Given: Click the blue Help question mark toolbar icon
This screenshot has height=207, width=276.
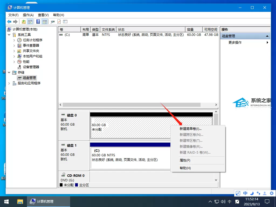Looking at the screenshot, I should pos(38,22).
